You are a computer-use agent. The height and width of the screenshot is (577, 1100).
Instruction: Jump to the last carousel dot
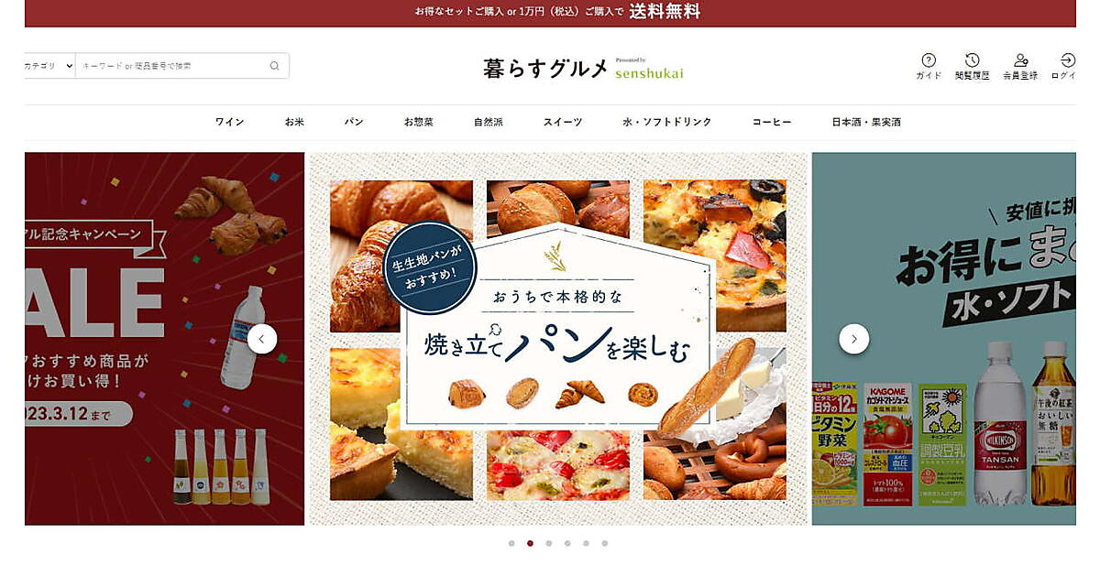pyautogui.click(x=605, y=543)
